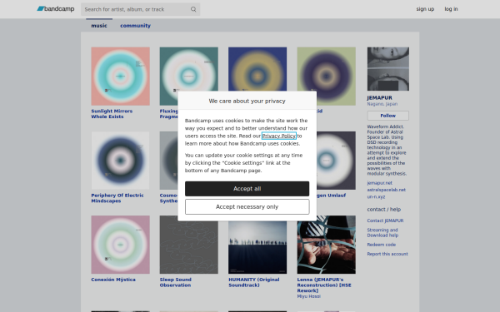Open the white disc Umlauf album cover

pyautogui.click(x=336, y=161)
